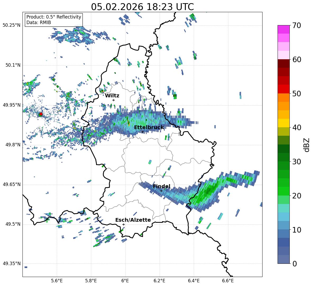Click the 6.2°E longitude tick label
Screen dimensions: 313x286
[x=159, y=281]
